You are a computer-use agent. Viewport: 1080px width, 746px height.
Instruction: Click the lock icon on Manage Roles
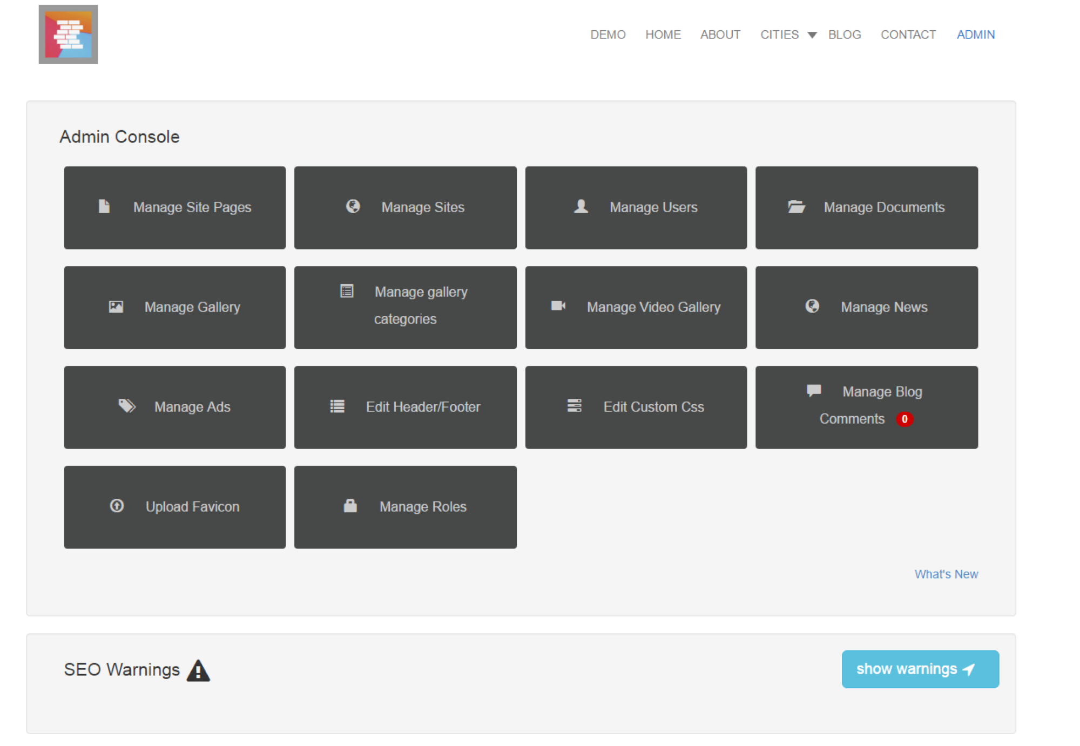click(x=350, y=506)
